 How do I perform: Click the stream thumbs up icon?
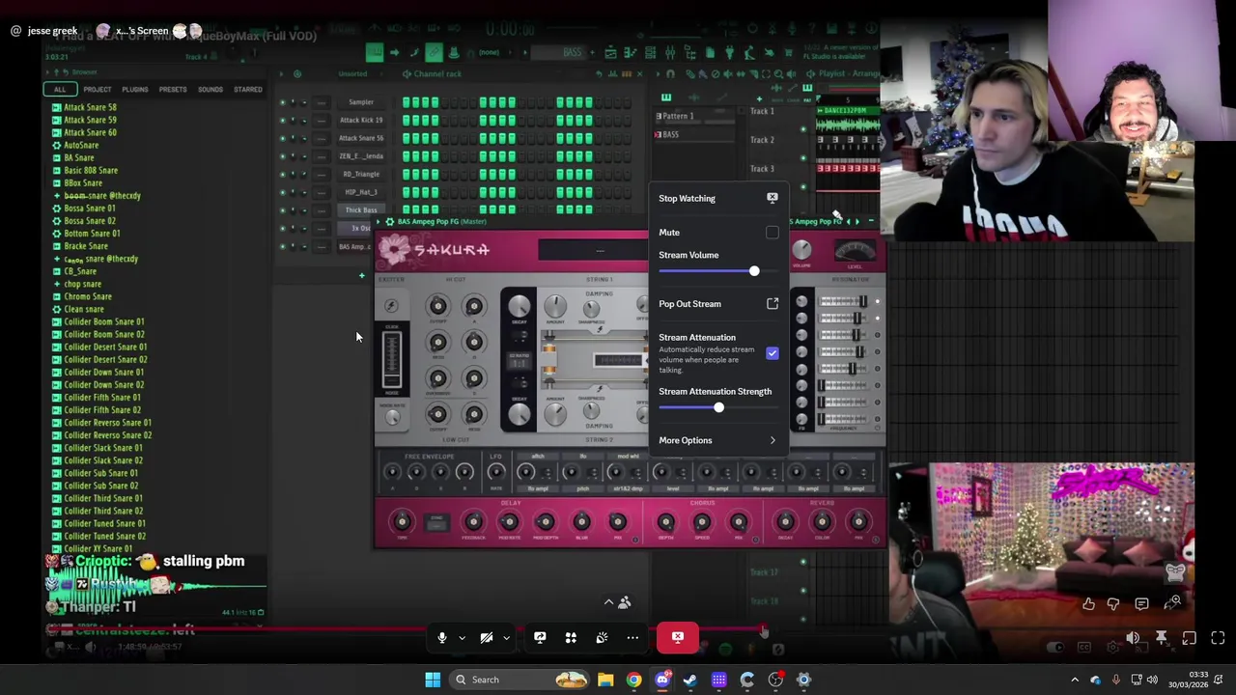tap(1088, 604)
